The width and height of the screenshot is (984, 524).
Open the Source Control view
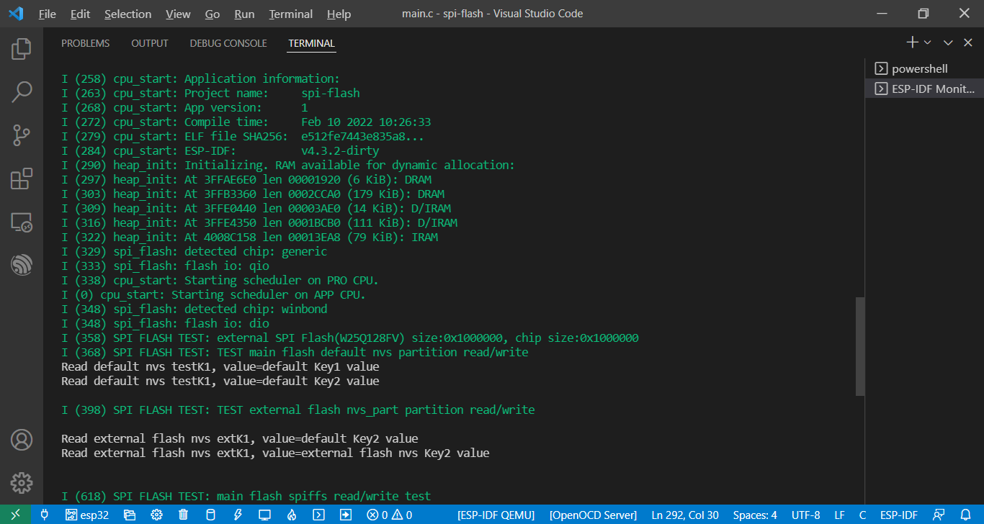[22, 135]
